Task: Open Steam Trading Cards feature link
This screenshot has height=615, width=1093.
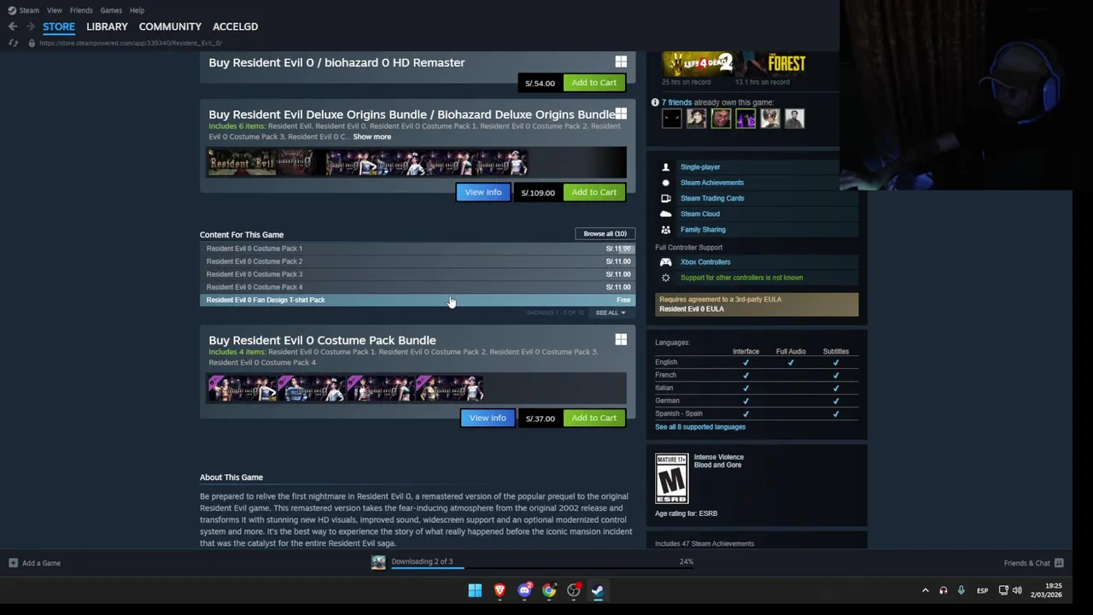Action: click(x=712, y=198)
